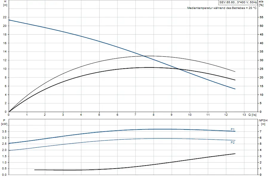Click the 45 tick on the eta axis
The height and width of the screenshot is (179, 269).
pos(262,34)
